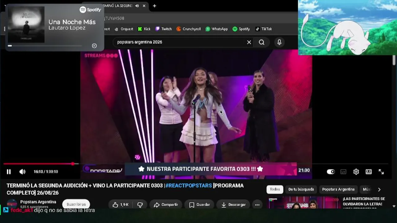This screenshot has height=223, width=397.
Task: Click the Mew anime overlay image
Action: pos(347,27)
